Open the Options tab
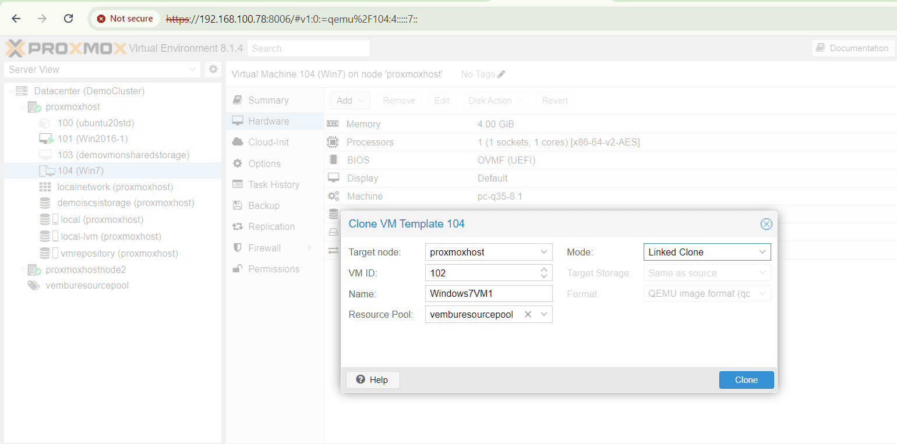 tap(275, 164)
